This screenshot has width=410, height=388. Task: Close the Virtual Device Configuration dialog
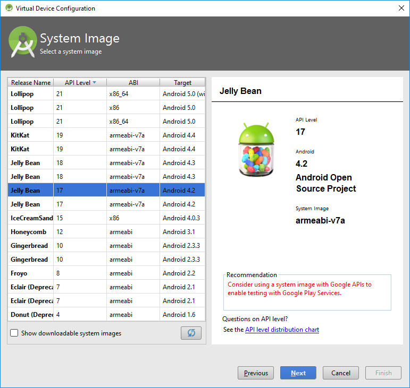(401, 8)
